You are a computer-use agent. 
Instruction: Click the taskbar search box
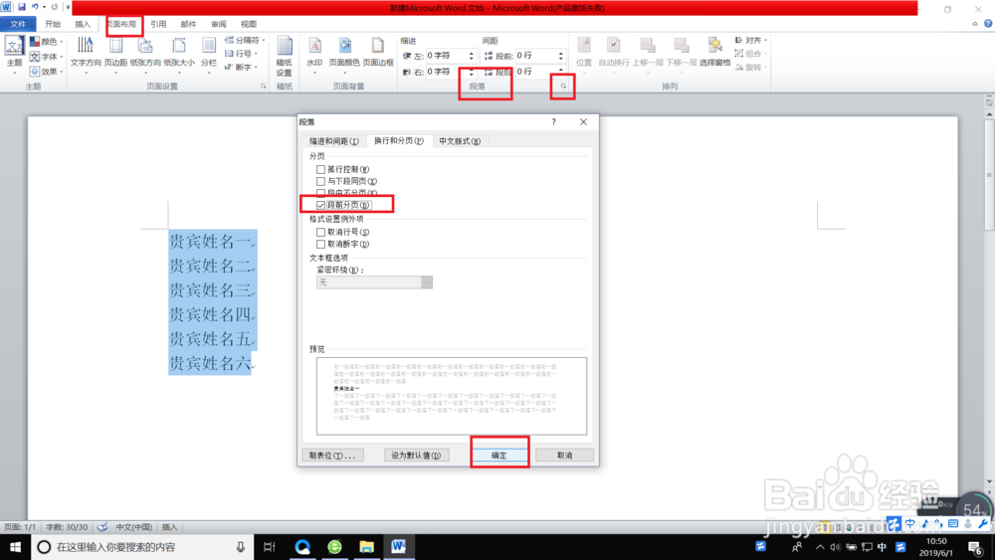click(142, 547)
